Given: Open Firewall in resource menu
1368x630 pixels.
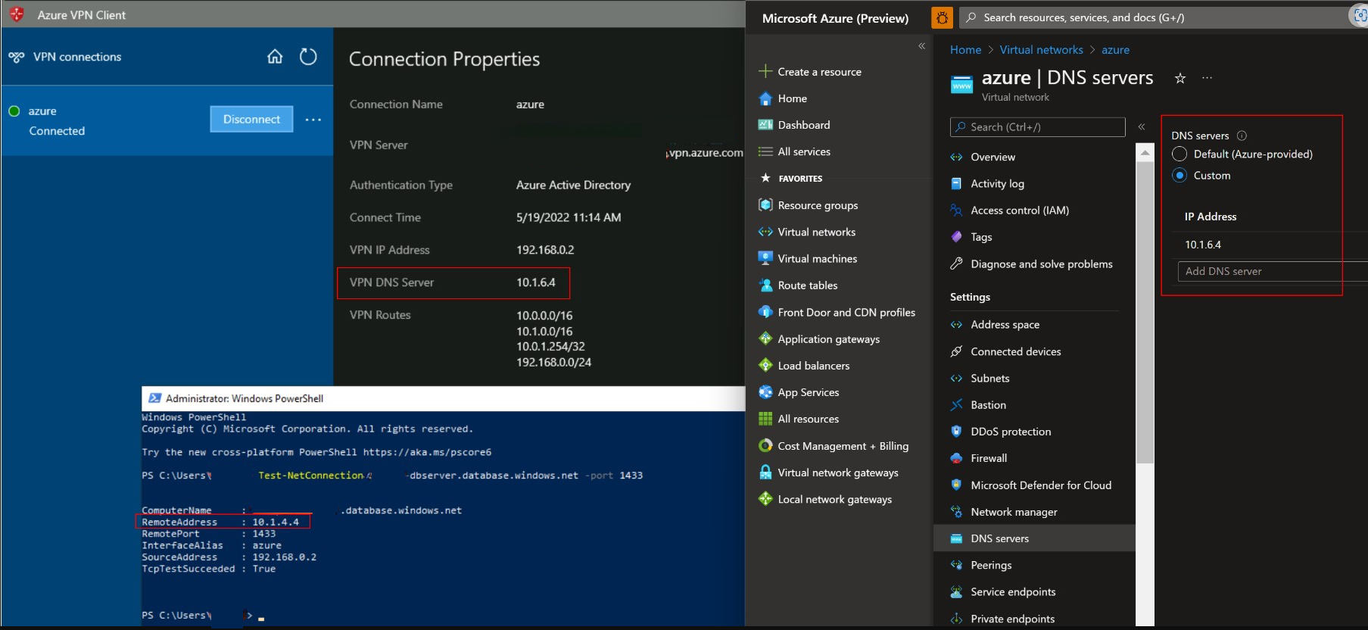Looking at the screenshot, I should tap(989, 458).
